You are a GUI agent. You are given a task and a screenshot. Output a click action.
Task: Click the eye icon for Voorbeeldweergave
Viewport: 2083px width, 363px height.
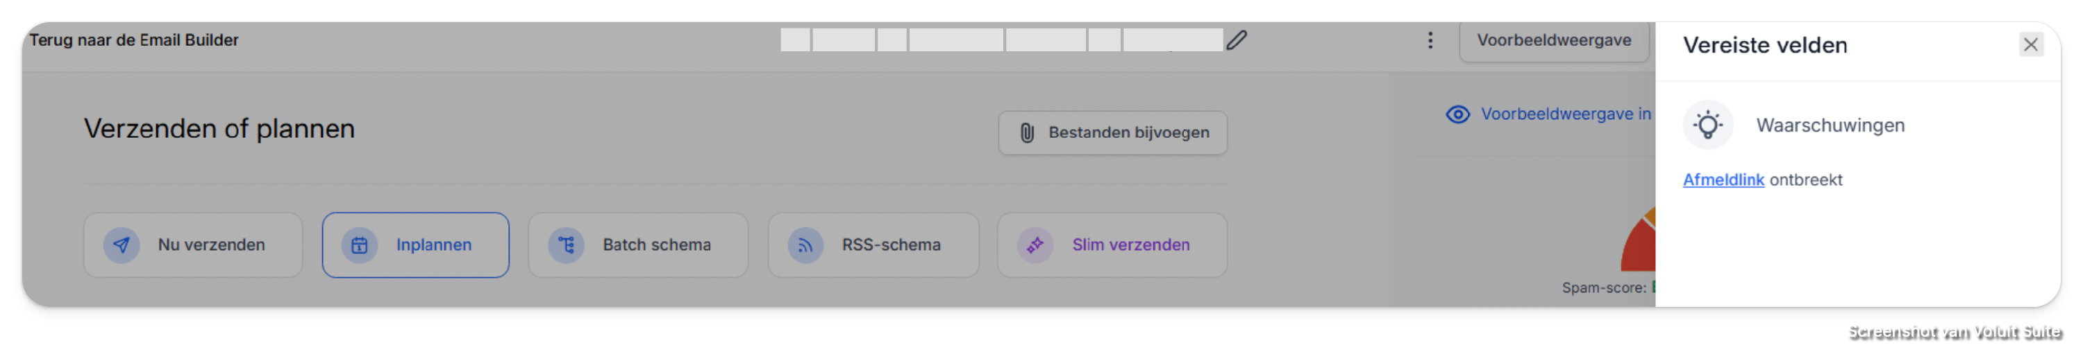point(1457,114)
